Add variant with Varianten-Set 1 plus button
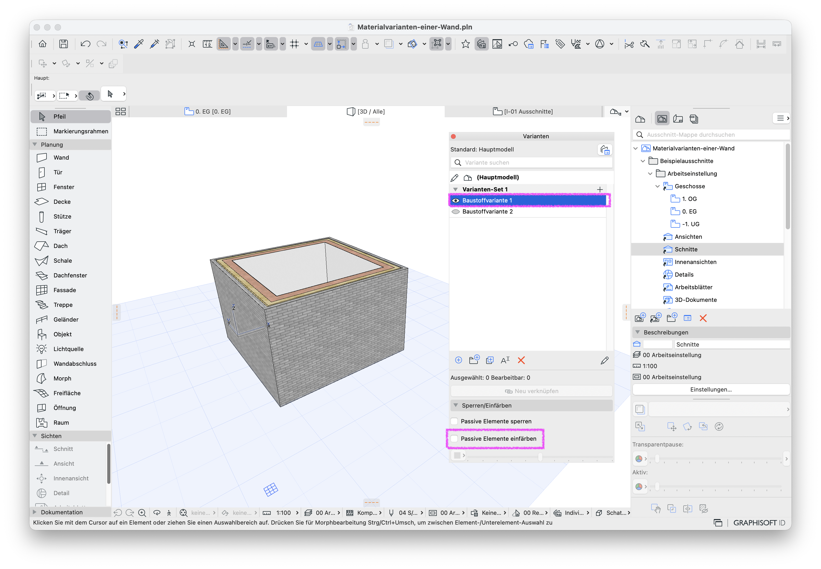The width and height of the screenshot is (821, 569). [600, 189]
